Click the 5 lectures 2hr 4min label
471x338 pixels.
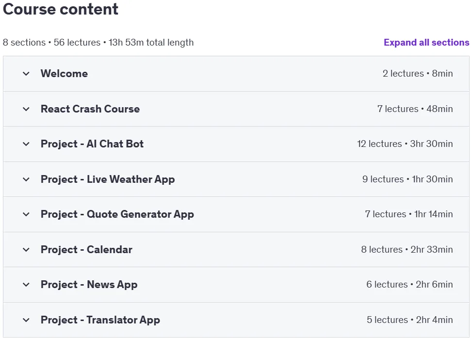pos(410,320)
